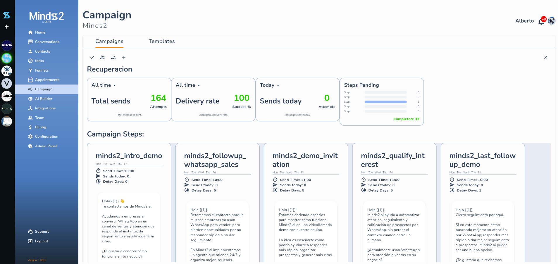Click the 100 delivery rate value

pyautogui.click(x=242, y=98)
